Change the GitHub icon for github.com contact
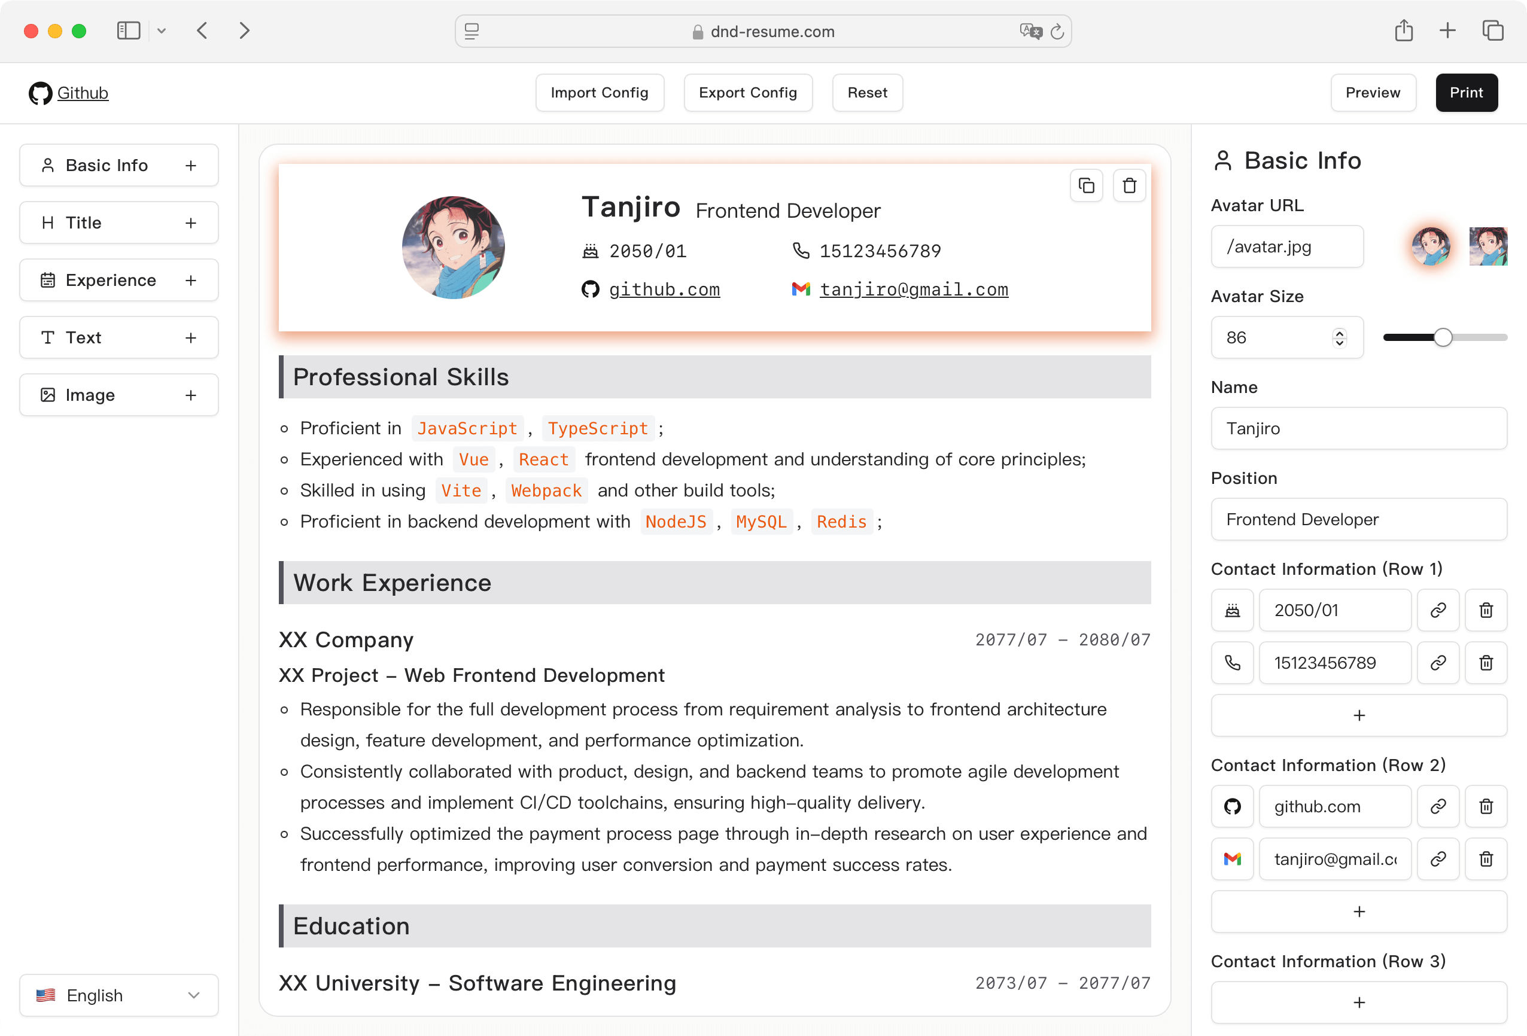1527x1036 pixels. pos(1232,806)
